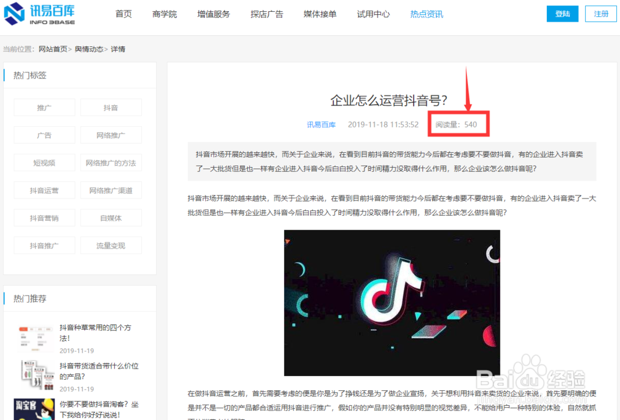Click the TikTok logo image in article
Image resolution: width=620 pixels, height=420 pixels.
tap(391, 304)
